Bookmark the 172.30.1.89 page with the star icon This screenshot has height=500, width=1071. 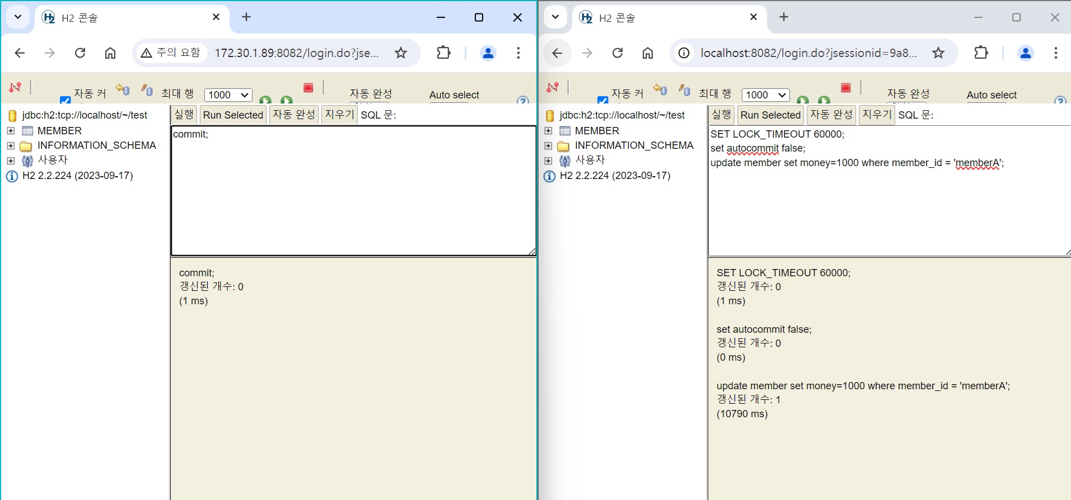coord(401,53)
